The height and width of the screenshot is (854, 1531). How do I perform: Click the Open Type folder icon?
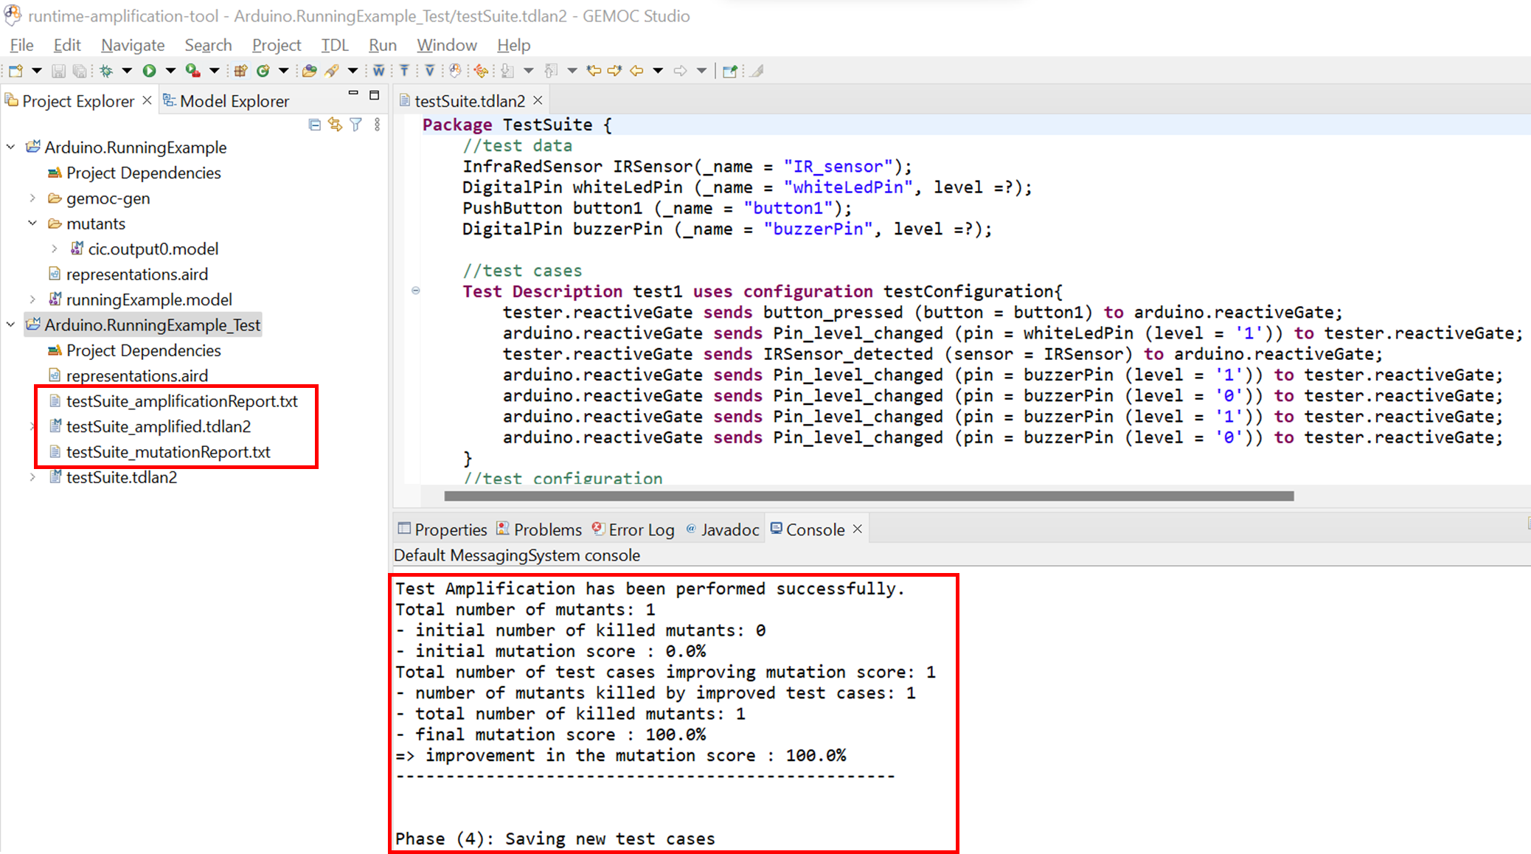pyautogui.click(x=310, y=71)
